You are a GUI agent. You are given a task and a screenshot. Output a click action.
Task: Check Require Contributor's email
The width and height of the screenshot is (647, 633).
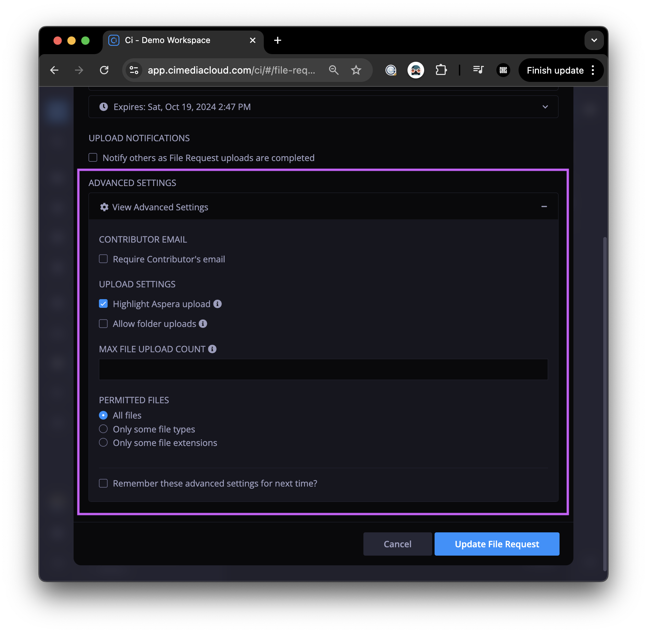pos(103,259)
